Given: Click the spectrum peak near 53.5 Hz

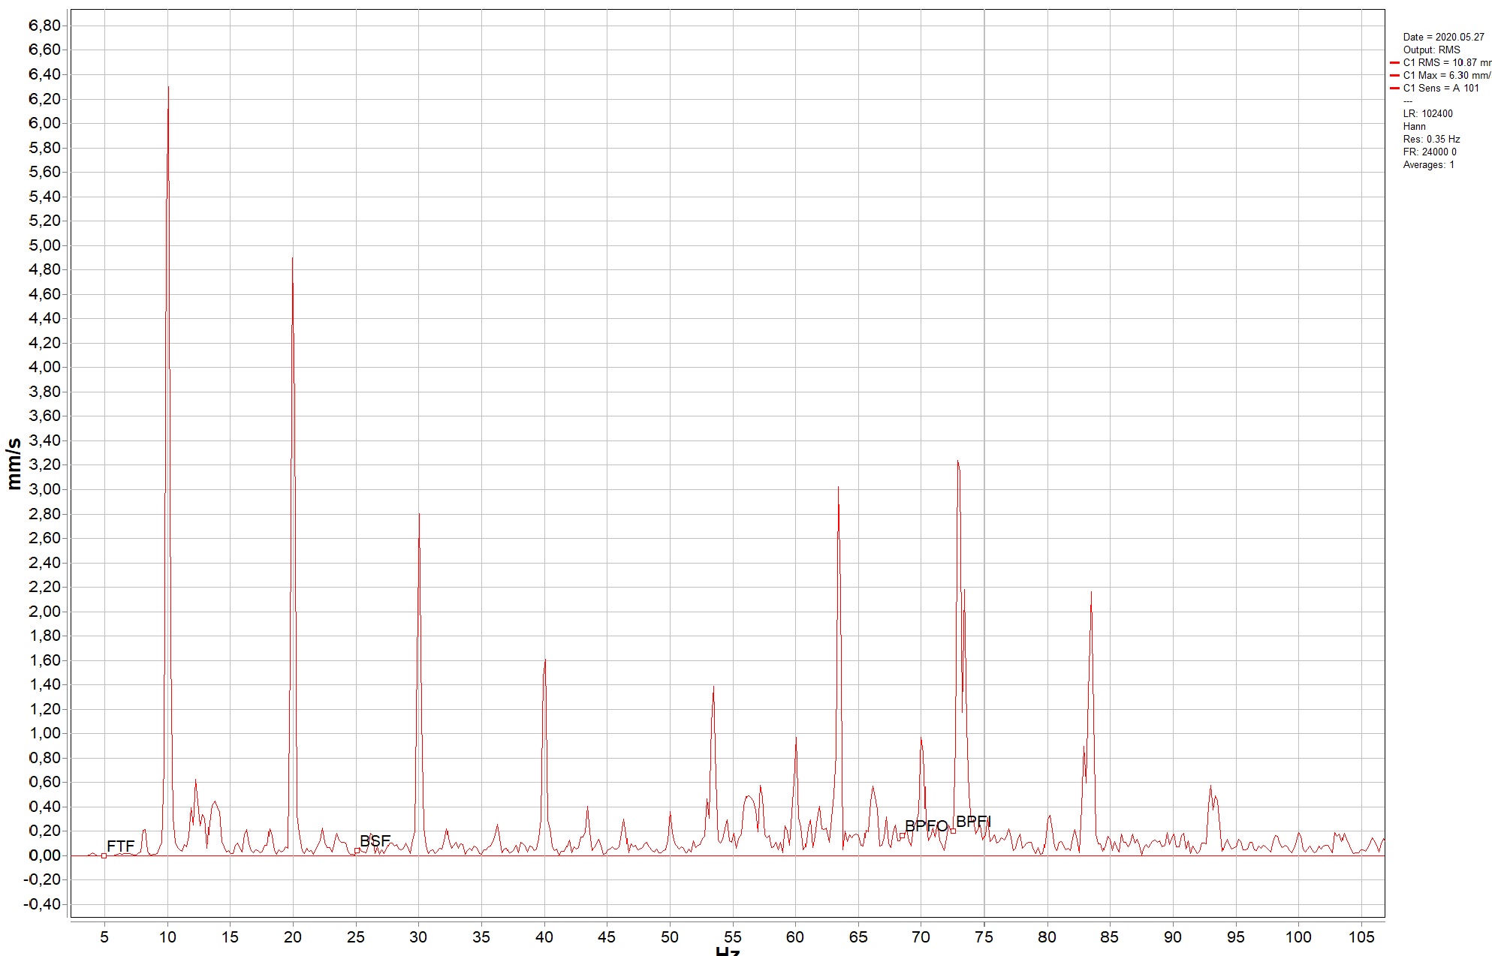Looking at the screenshot, I should tap(713, 687).
